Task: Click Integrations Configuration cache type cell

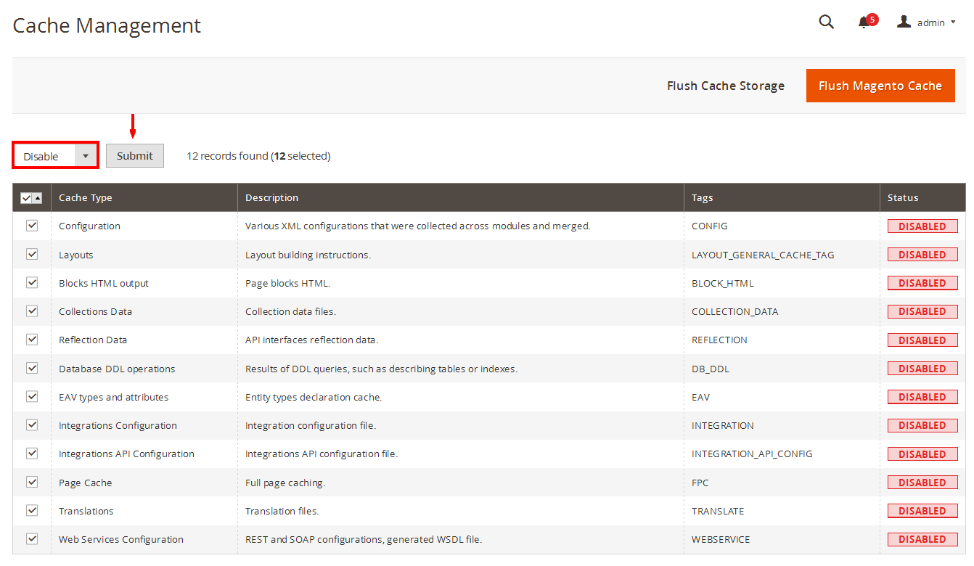Action: click(x=144, y=425)
